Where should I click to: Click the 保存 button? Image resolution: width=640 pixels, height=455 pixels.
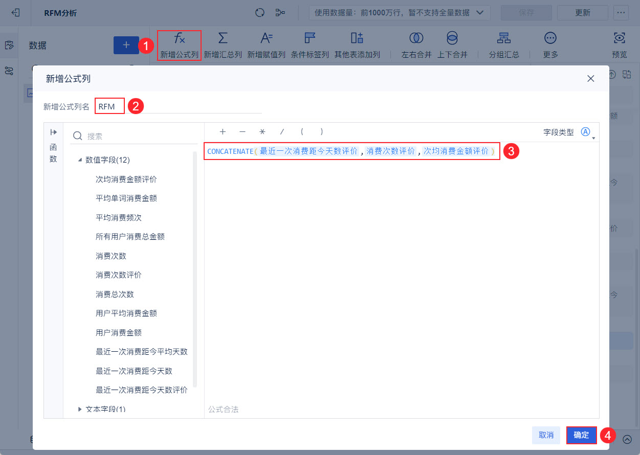526,13
